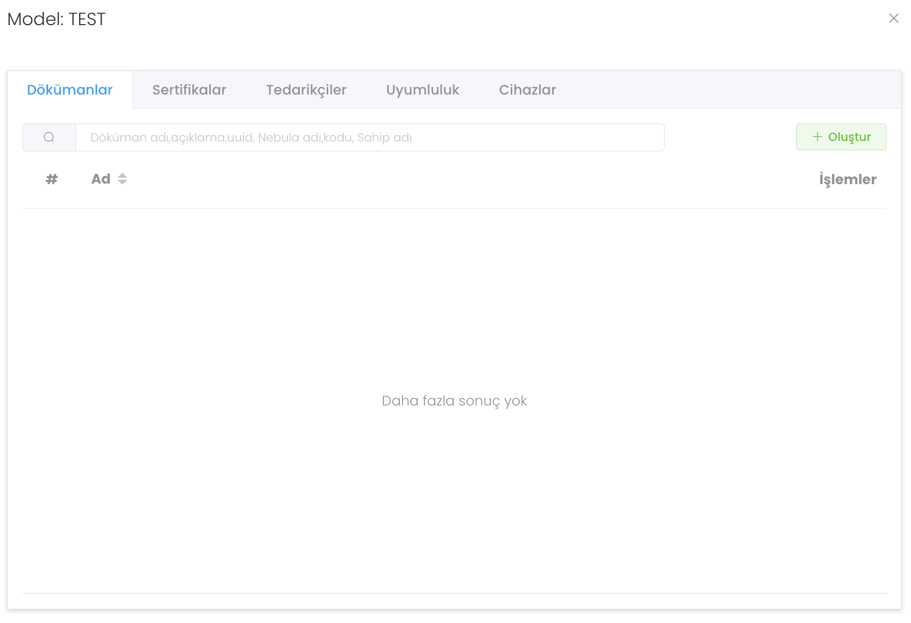911x623 pixels.
Task: Go to the Uyumluluk tab
Action: [x=422, y=90]
